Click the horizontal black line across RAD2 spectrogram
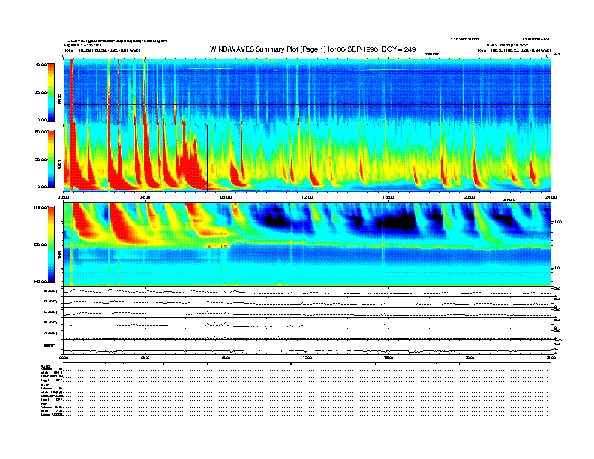 307,104
